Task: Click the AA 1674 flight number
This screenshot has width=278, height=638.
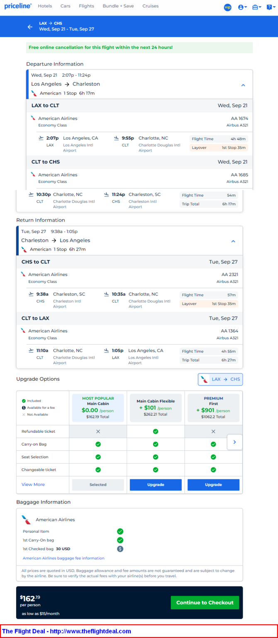Action: (x=239, y=119)
